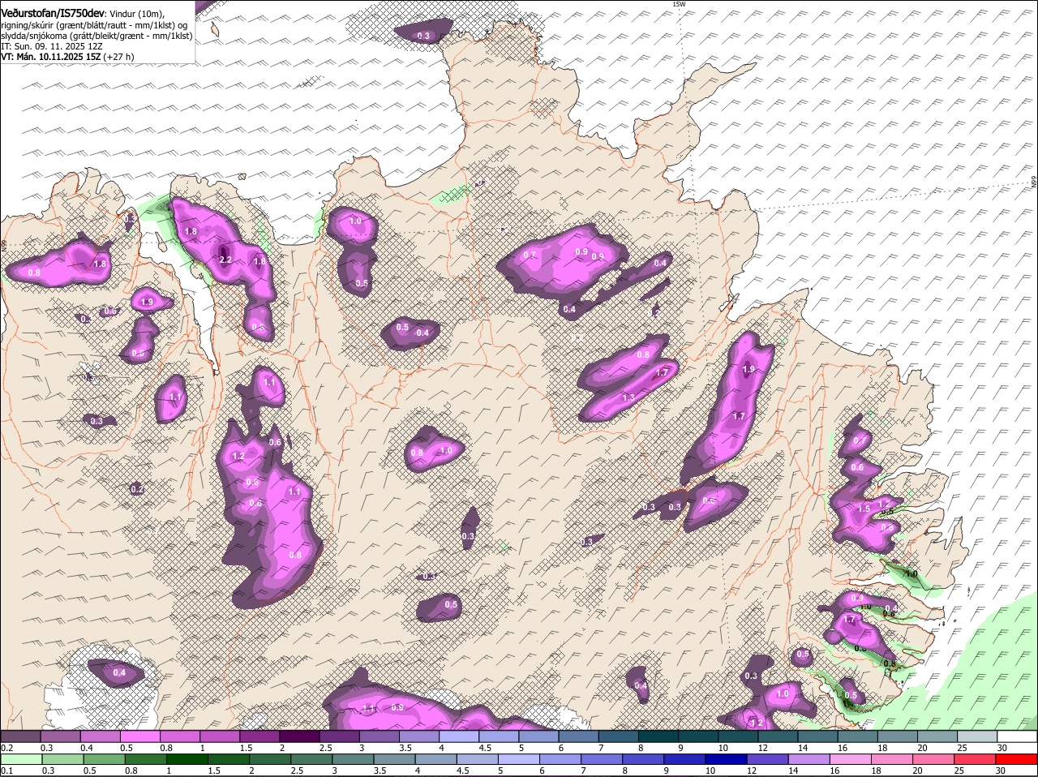Screen dimensions: 1038x777
Task: Click the 7–8 blue swatch in green legend
Action: click(603, 760)
